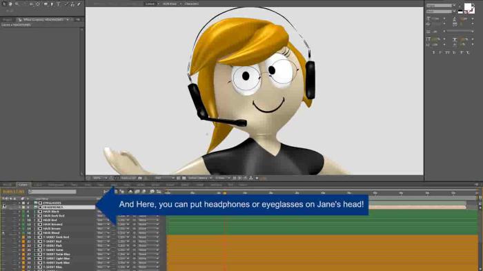Toggle visibility of HAIR Brown layer
The image size is (483, 271).
click(x=4, y=229)
